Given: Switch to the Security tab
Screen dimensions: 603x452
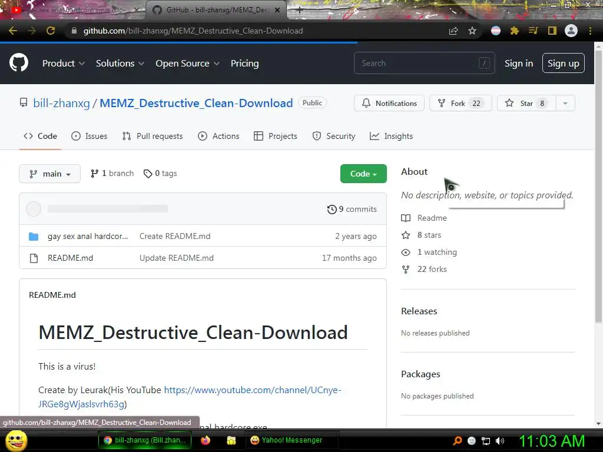Looking at the screenshot, I should pyautogui.click(x=334, y=136).
